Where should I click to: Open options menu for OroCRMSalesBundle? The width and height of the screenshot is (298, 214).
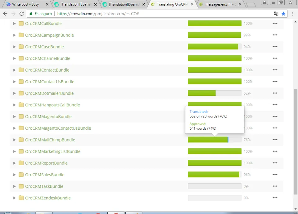coord(275,175)
